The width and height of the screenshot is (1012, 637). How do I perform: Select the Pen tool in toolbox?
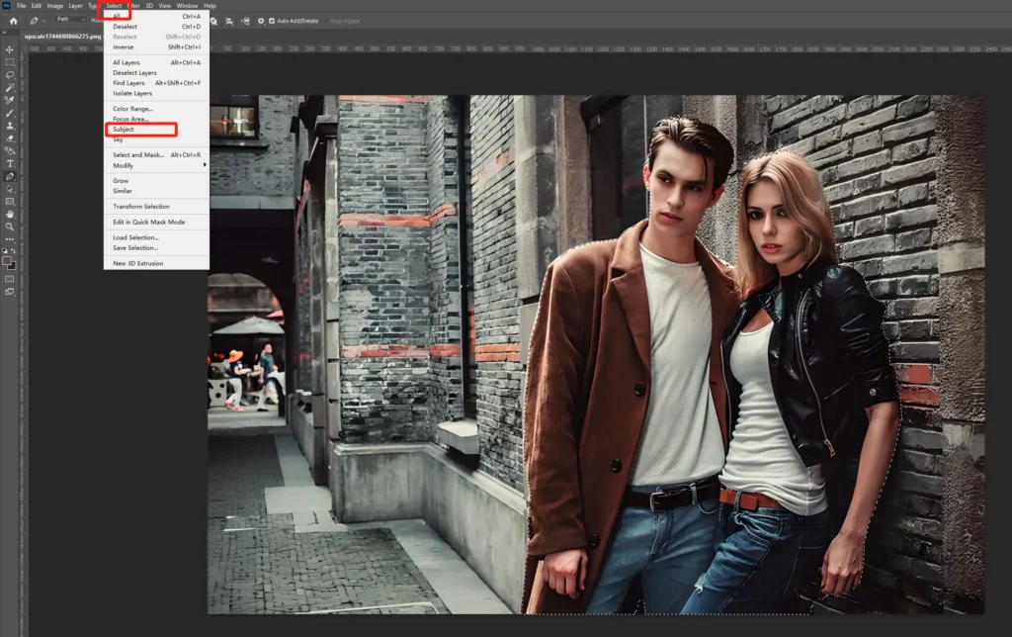pos(10,176)
